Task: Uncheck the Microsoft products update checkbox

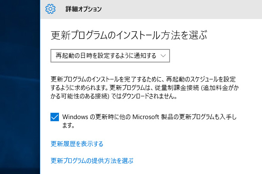Action: point(54,117)
